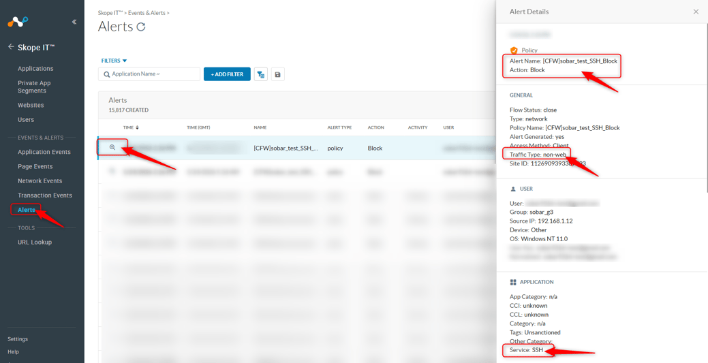Click [CFW]sobar_test_SSH_ name cell in table
Screen dimensions: 708x363
coord(286,148)
